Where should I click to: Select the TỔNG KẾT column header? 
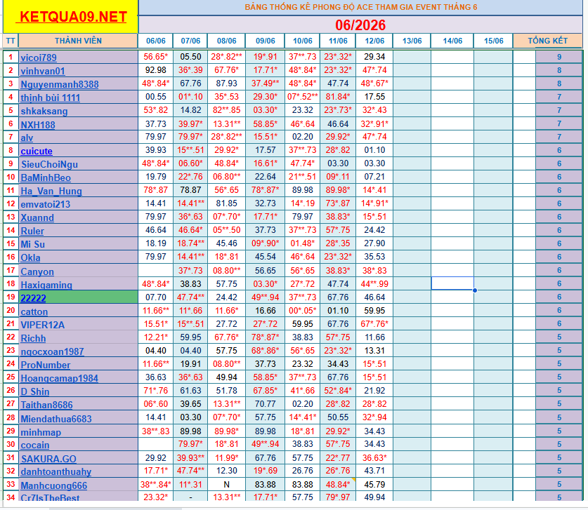pyautogui.click(x=547, y=41)
